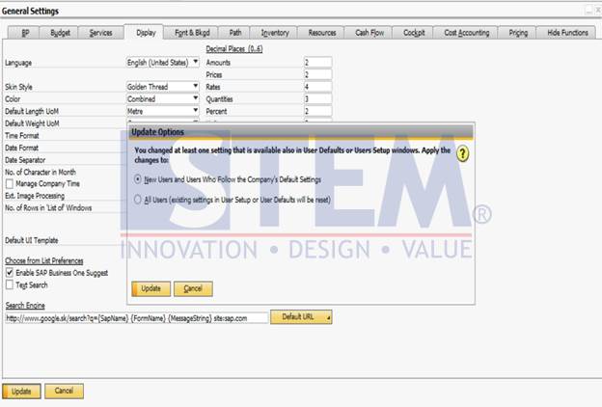Disable Enable SAP Business One Suggest
Image resolution: width=602 pixels, height=407 pixels.
point(10,273)
